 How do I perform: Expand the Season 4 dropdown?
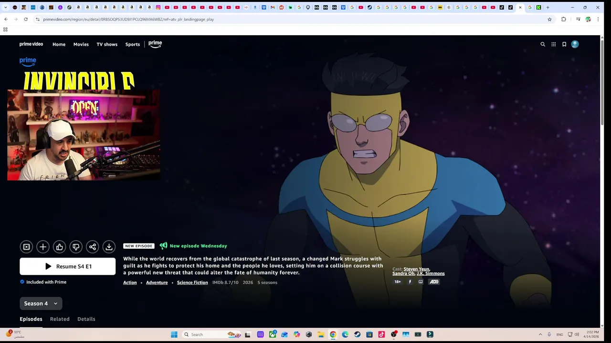pos(41,303)
